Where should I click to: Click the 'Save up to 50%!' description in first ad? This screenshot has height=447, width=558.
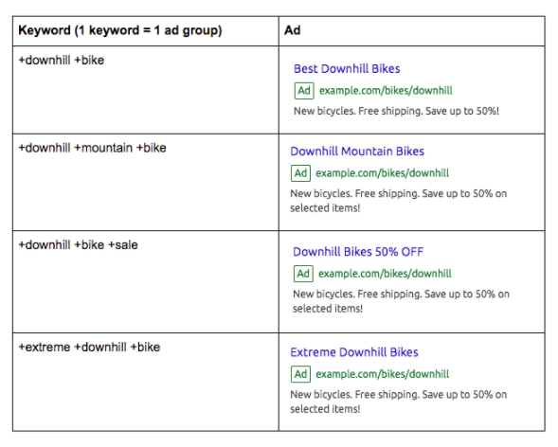coord(462,111)
